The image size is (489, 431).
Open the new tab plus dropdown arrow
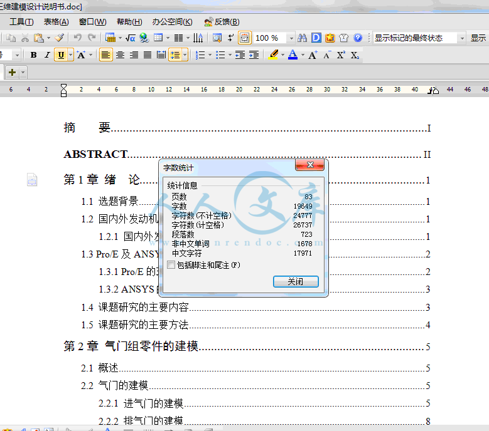pyautogui.click(x=23, y=73)
